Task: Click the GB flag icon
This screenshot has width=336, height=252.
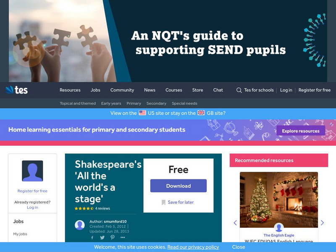Action: (201, 113)
